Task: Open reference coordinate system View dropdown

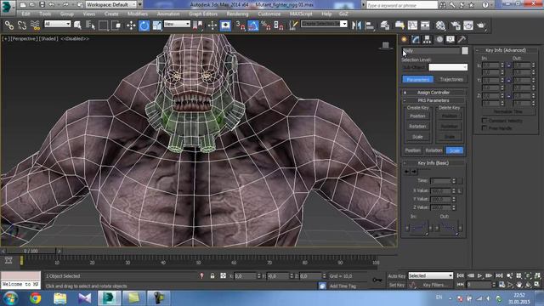Action: point(177,24)
